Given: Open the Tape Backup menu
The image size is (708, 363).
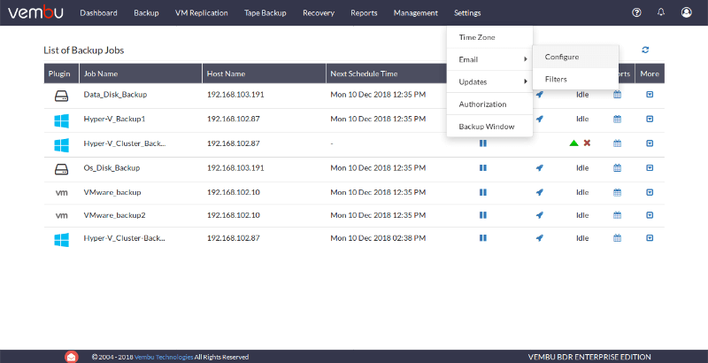Looking at the screenshot, I should click(265, 13).
